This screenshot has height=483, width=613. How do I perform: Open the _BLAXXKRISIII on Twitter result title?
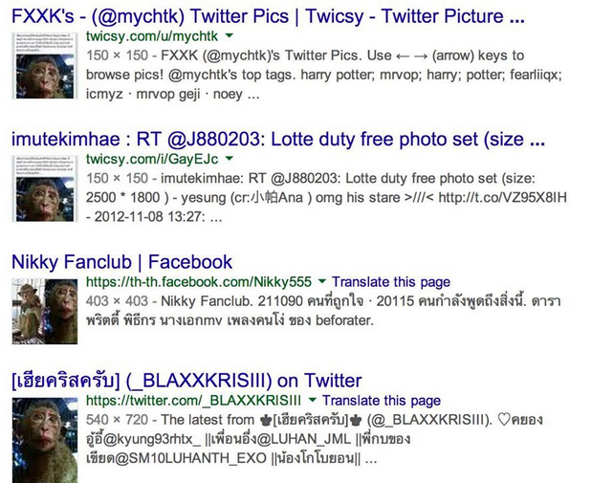[x=186, y=381]
